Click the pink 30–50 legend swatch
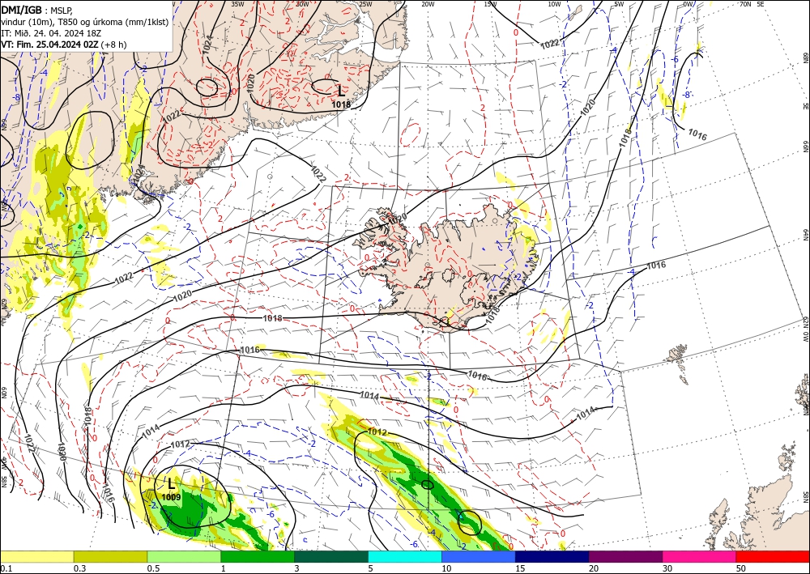 (700, 556)
